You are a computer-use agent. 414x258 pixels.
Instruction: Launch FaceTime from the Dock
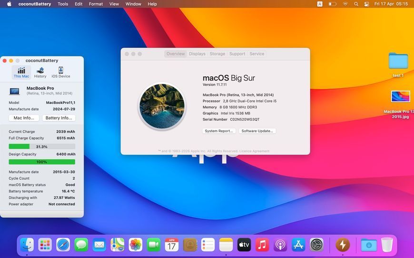[x=154, y=245]
